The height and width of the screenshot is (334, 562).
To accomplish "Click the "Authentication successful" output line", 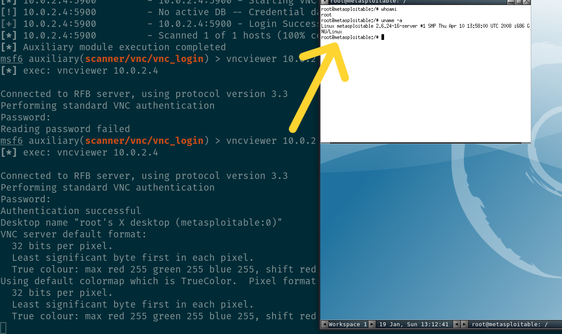I will pos(71,211).
